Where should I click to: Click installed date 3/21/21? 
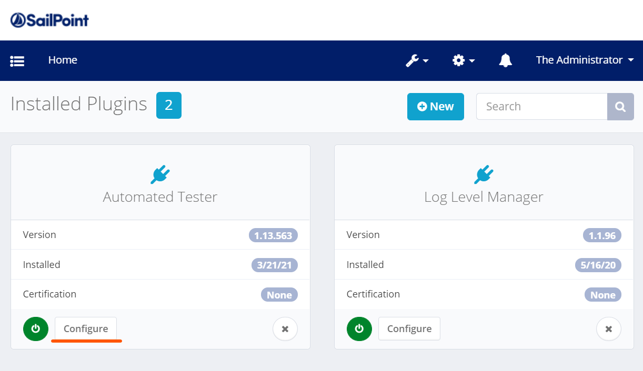point(275,265)
